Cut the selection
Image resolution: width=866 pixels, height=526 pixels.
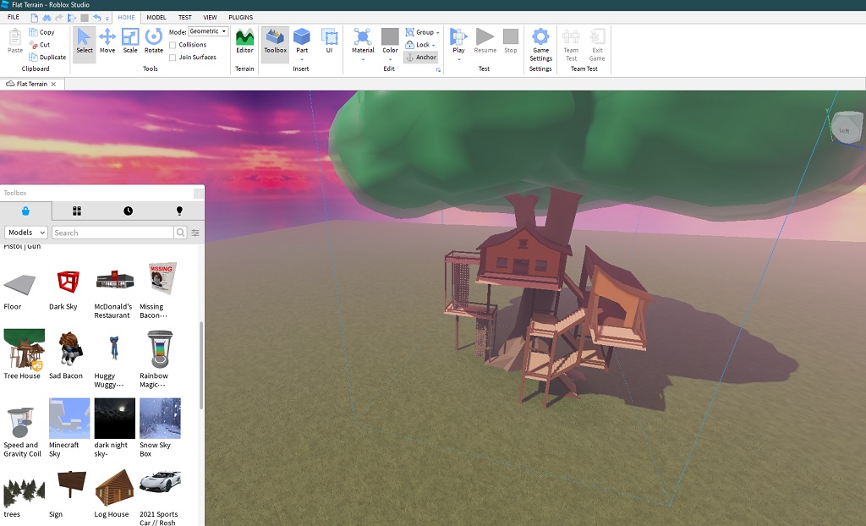pyautogui.click(x=40, y=45)
